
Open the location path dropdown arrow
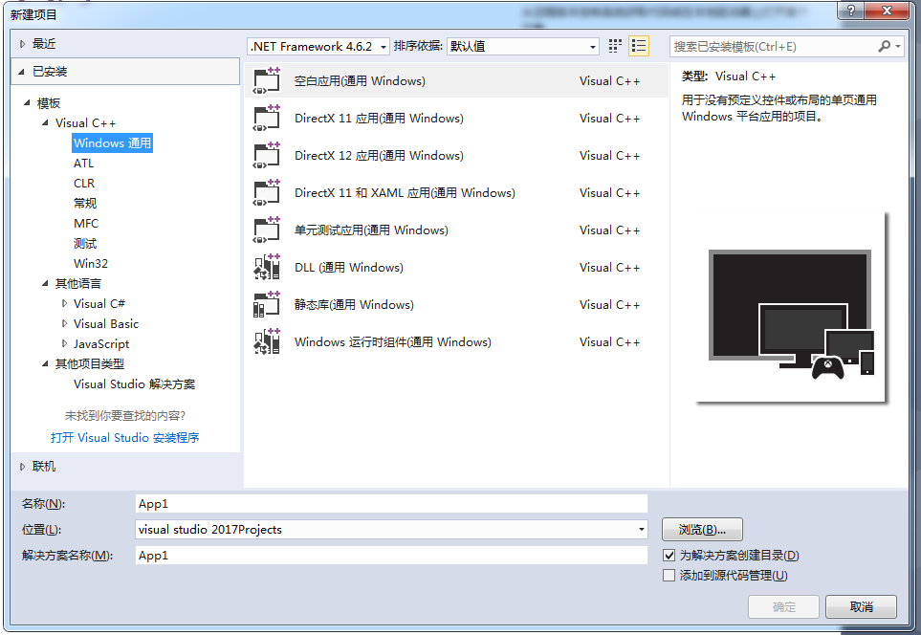click(x=642, y=529)
